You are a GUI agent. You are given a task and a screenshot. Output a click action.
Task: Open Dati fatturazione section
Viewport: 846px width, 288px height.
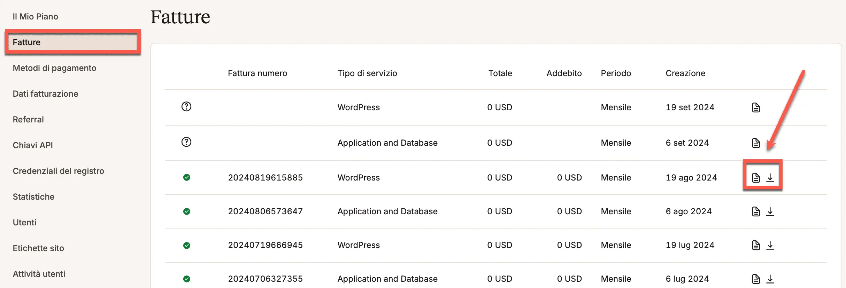pos(45,94)
